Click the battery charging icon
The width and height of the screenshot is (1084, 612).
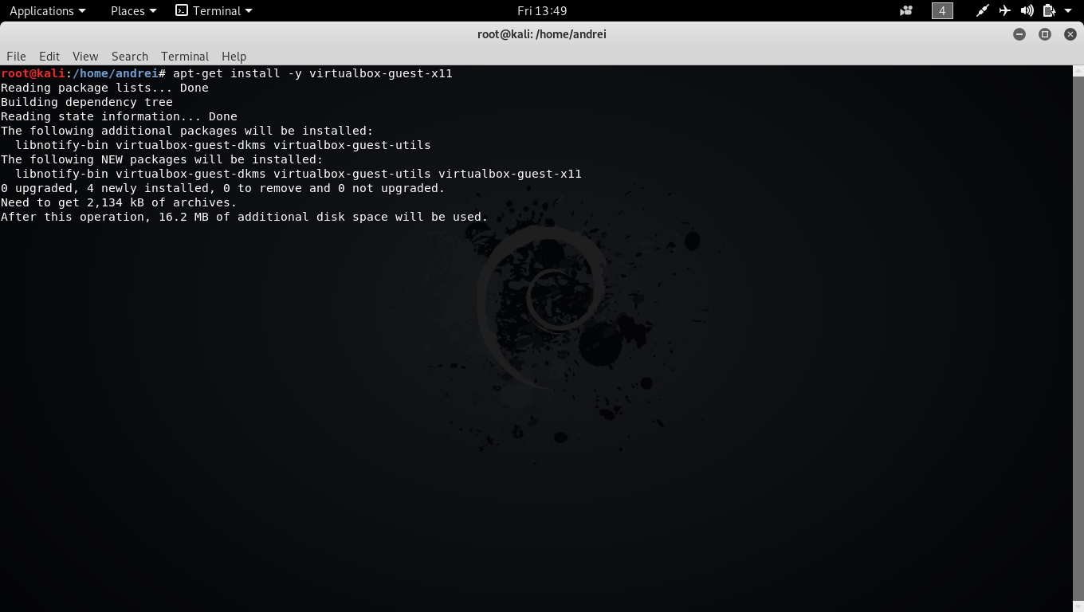click(1049, 10)
